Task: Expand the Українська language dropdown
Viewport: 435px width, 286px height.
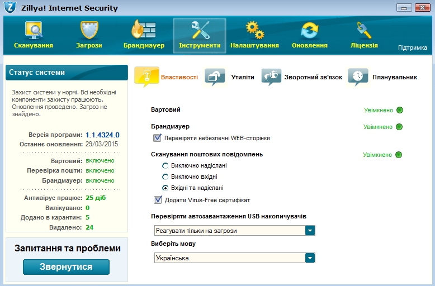Action: coord(310,258)
